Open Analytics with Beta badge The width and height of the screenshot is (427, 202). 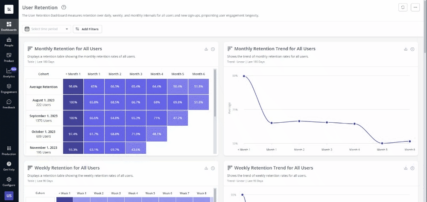[9, 72]
